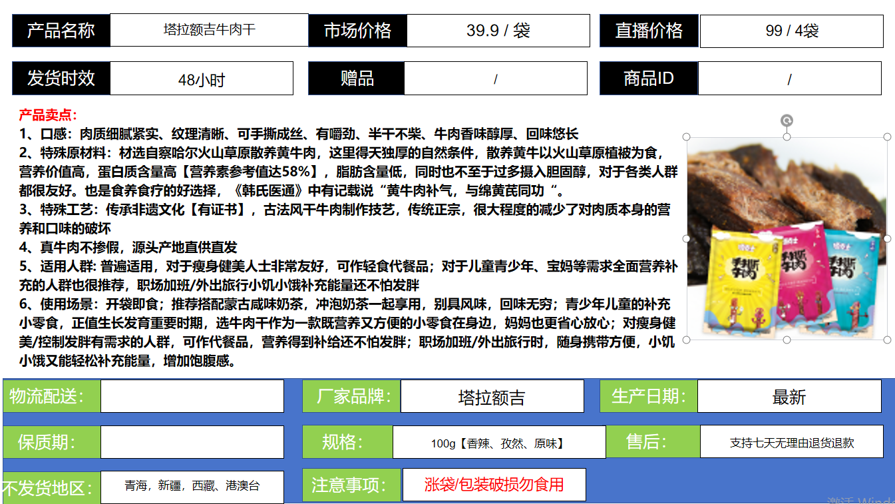The width and height of the screenshot is (895, 504).
Task: Select the market price value 39.9 / 袋
Action: pyautogui.click(x=498, y=31)
